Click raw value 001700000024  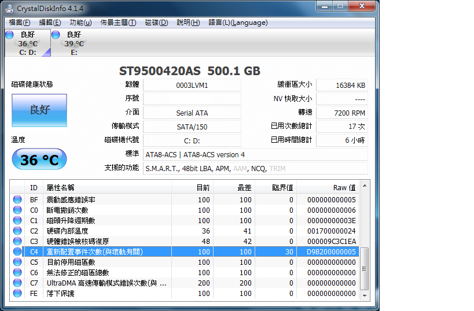click(x=331, y=231)
